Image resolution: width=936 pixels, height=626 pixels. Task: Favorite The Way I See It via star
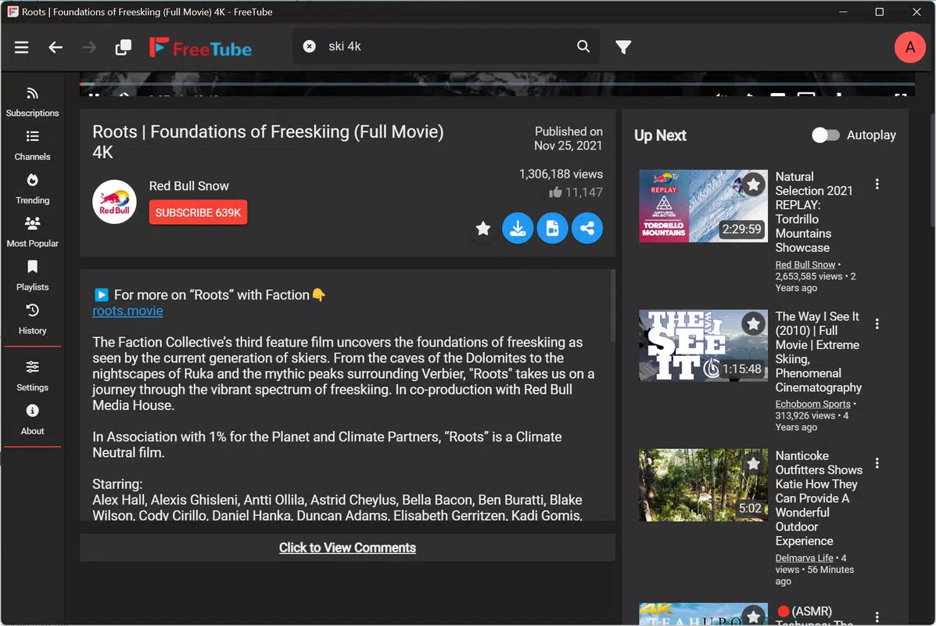[x=753, y=324]
